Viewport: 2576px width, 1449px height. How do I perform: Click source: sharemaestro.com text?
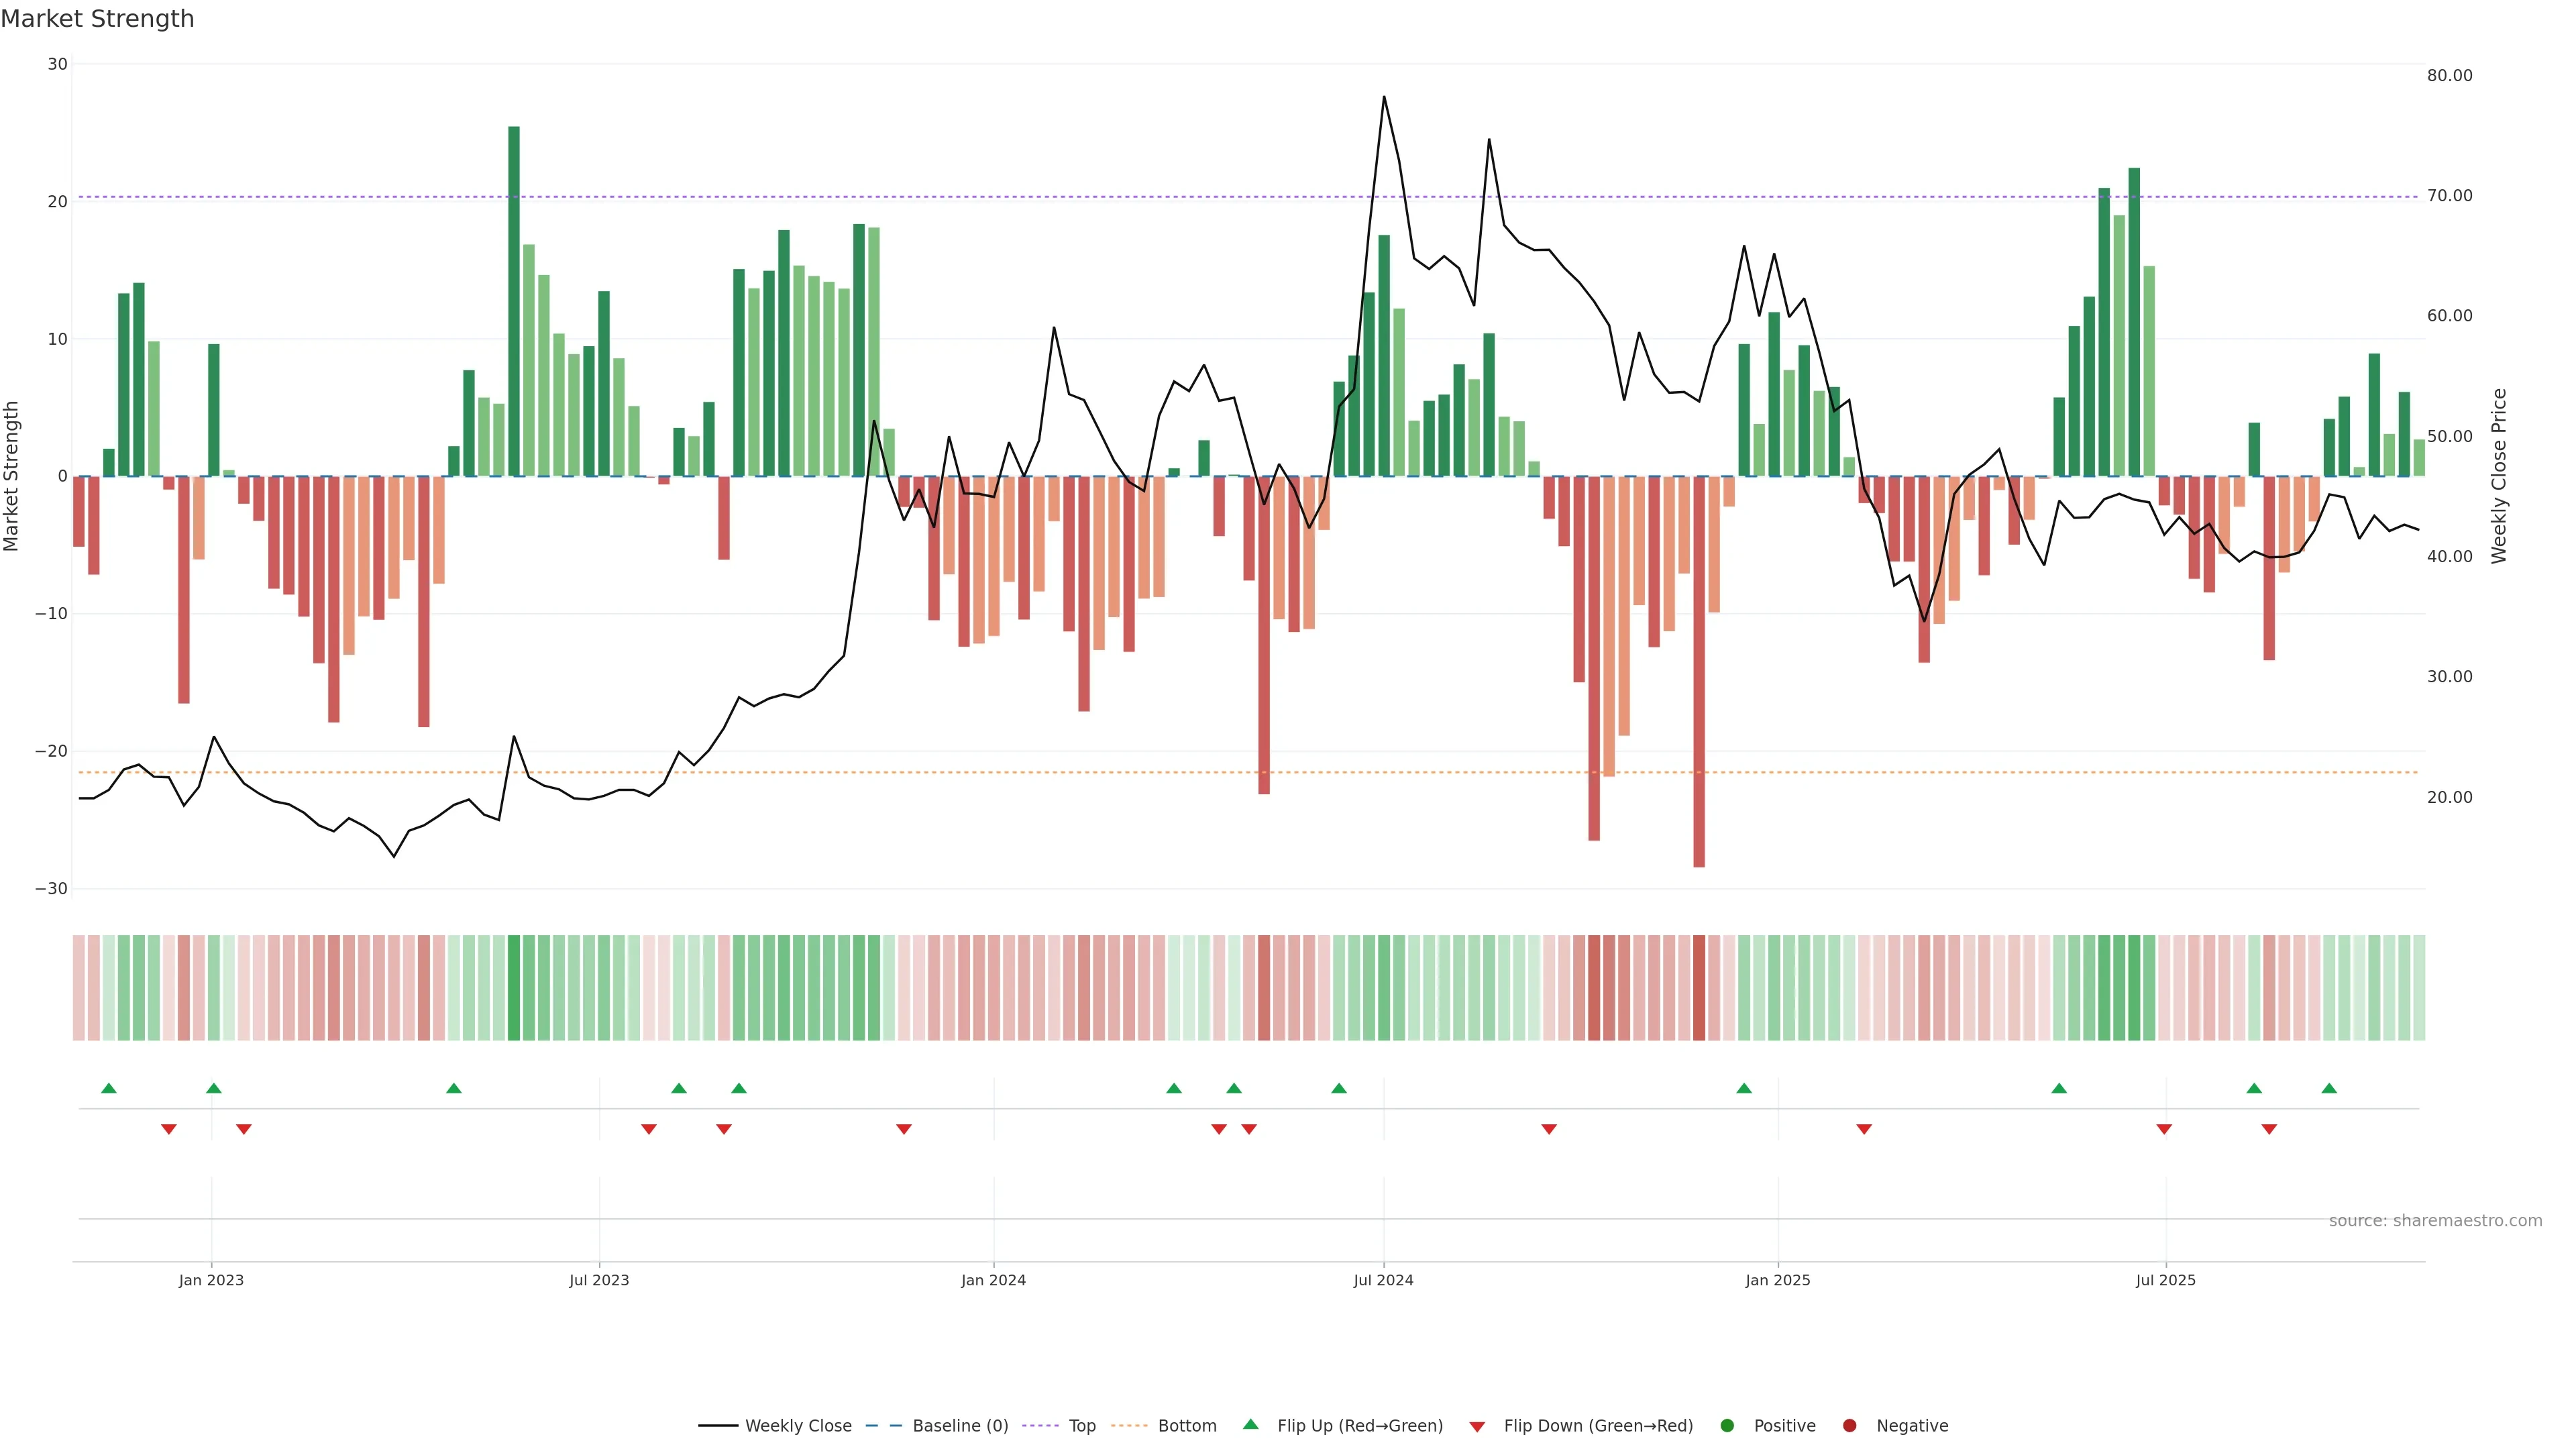pyautogui.click(x=2435, y=1220)
